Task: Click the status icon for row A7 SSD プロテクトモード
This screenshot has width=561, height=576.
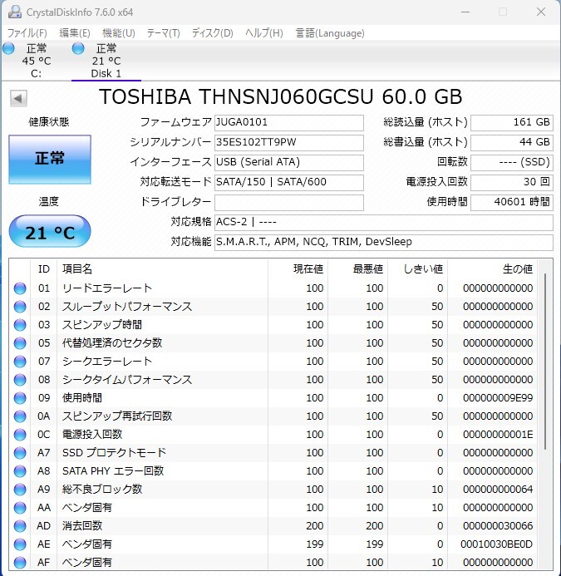Action: click(20, 453)
